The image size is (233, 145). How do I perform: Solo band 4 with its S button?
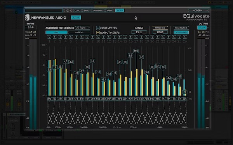[x=66, y=37]
